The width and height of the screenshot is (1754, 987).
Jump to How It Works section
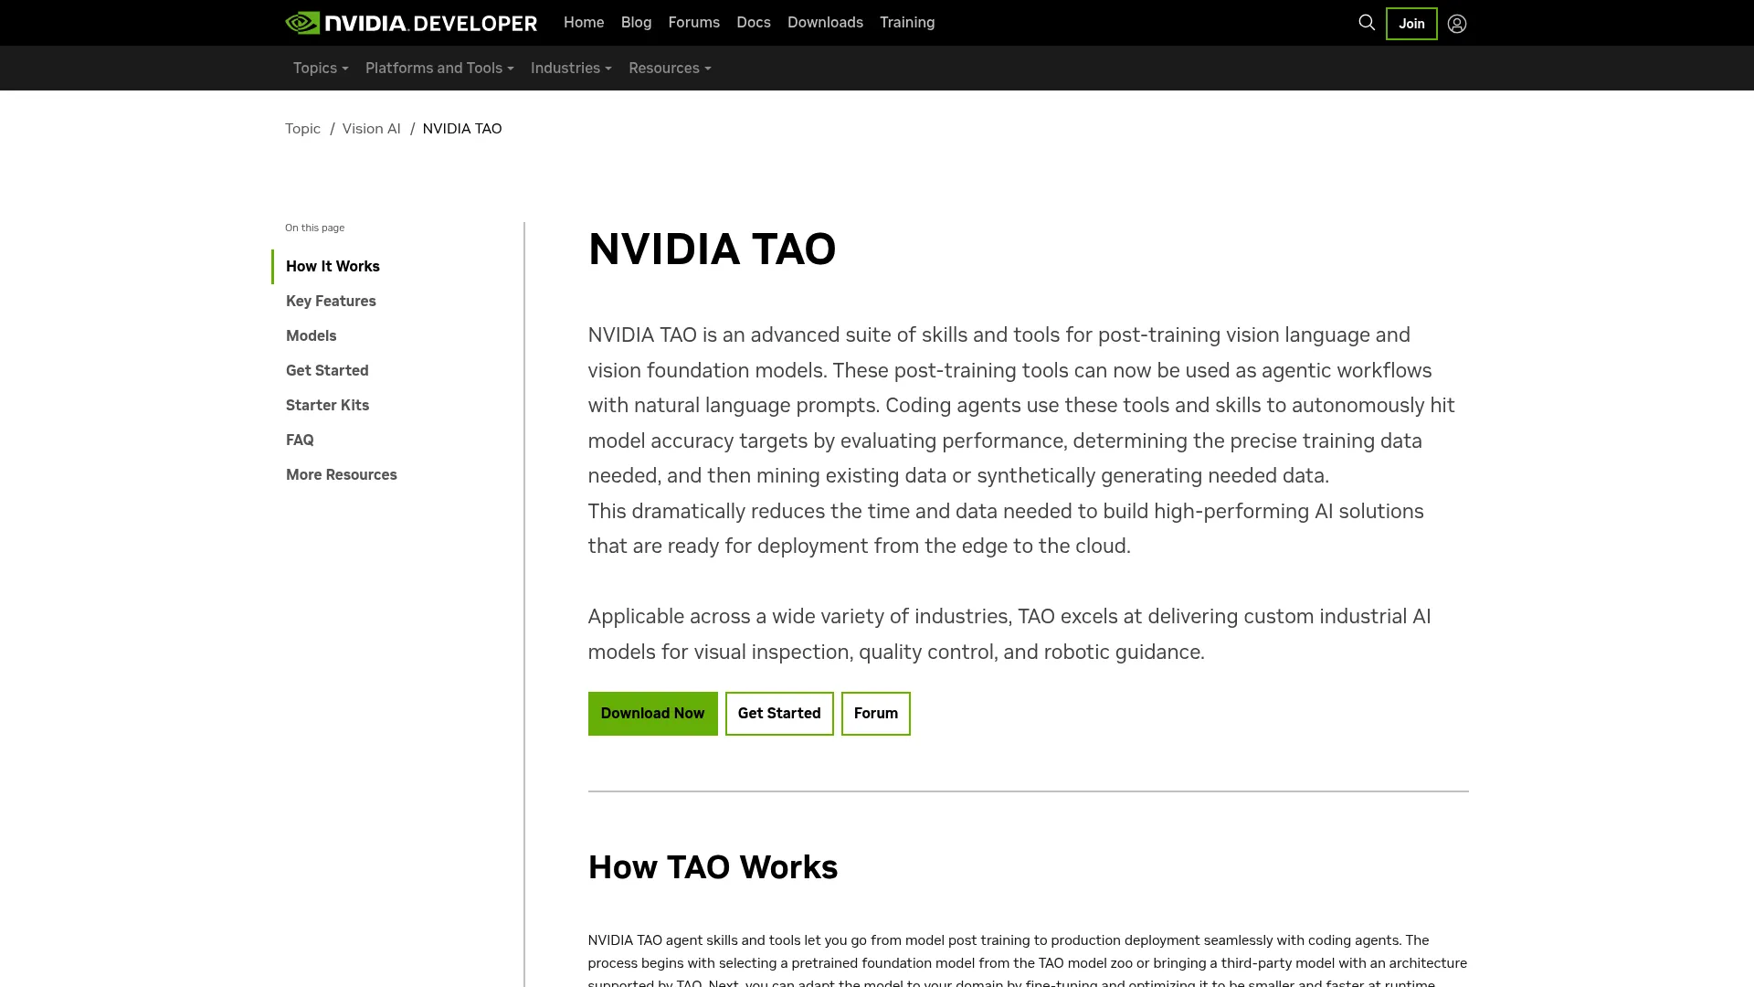[333, 267]
